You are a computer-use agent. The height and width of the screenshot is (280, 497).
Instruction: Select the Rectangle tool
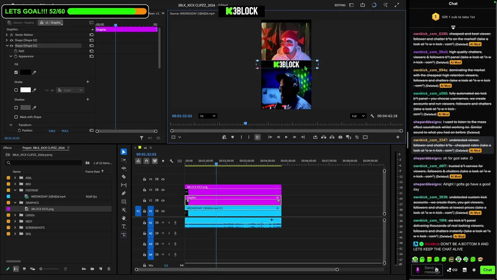click(x=124, y=201)
